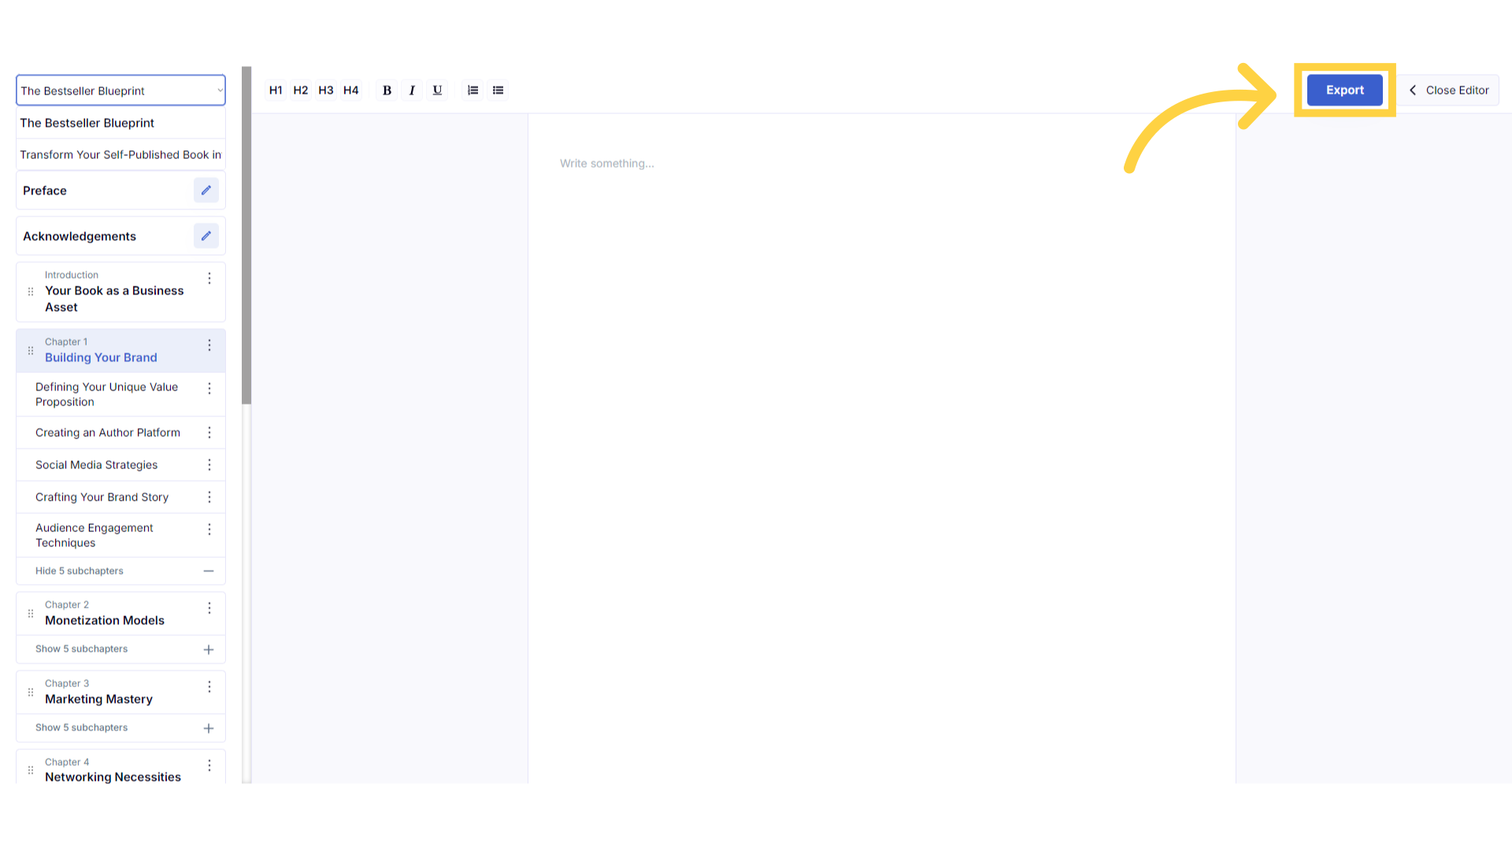Viewport: 1512px width, 850px height.
Task: Grab the drag handle for Chapter 2
Action: coord(31,613)
